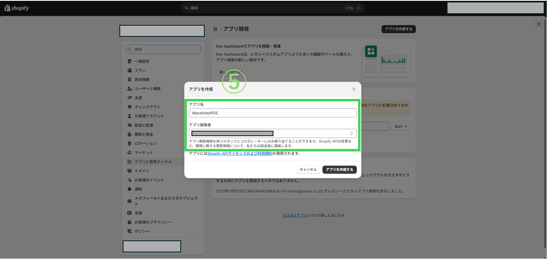Click the アプリ名 text field
This screenshot has width=547, height=259.
click(x=273, y=113)
